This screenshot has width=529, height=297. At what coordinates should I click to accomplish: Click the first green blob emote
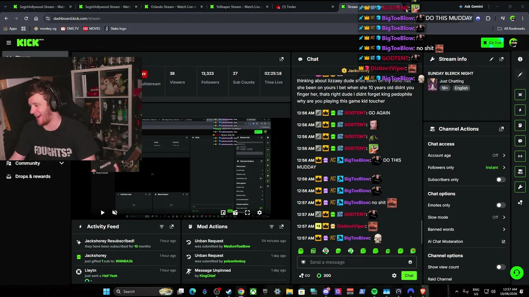301,251
